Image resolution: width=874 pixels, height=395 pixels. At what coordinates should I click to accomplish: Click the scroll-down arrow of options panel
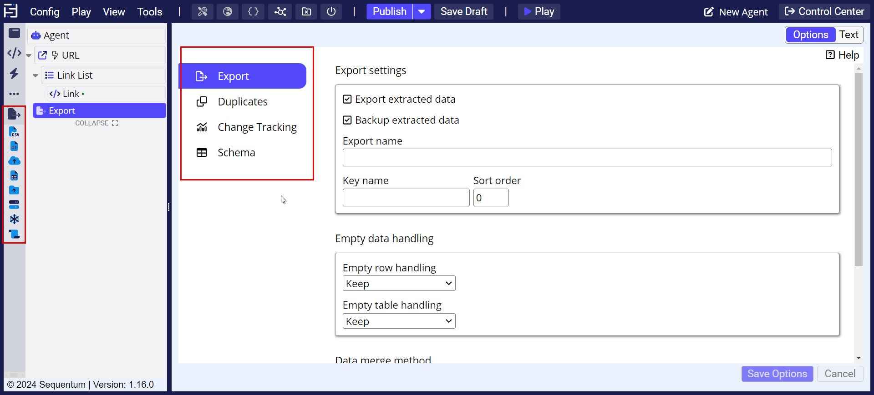point(859,358)
